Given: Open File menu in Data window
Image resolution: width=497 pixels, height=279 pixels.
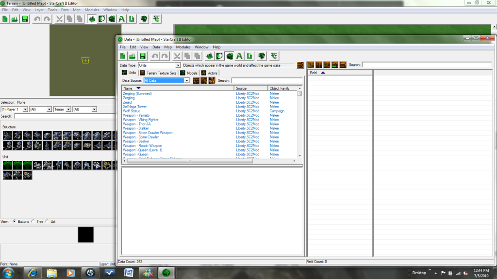Looking at the screenshot, I should [123, 47].
